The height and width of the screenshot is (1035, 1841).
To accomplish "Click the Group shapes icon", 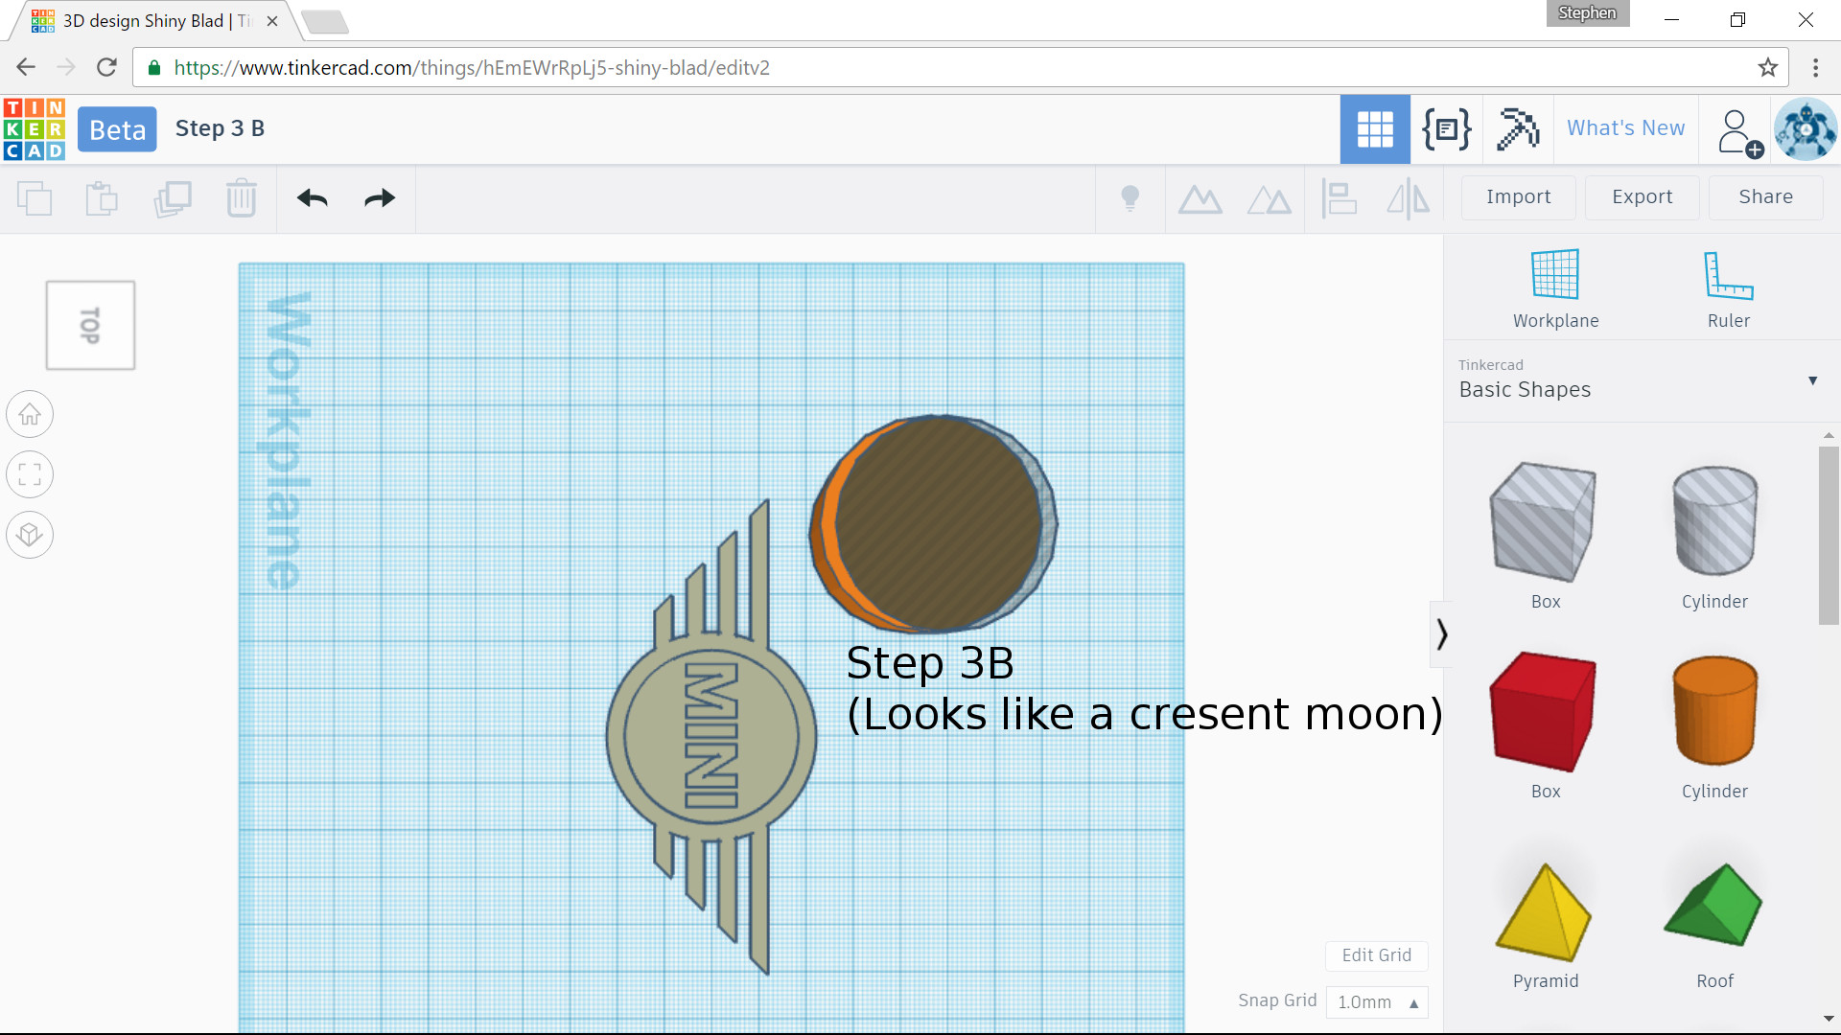I will [x=1200, y=199].
